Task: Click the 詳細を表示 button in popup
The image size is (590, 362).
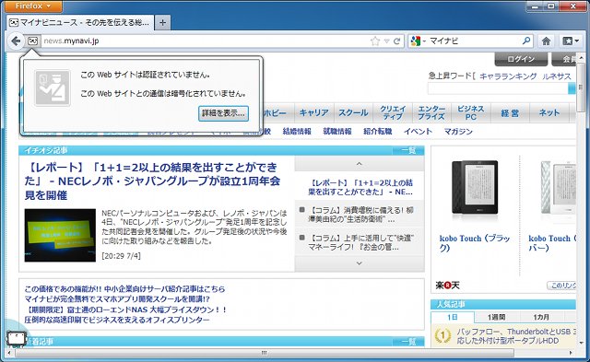Action: pyautogui.click(x=223, y=113)
